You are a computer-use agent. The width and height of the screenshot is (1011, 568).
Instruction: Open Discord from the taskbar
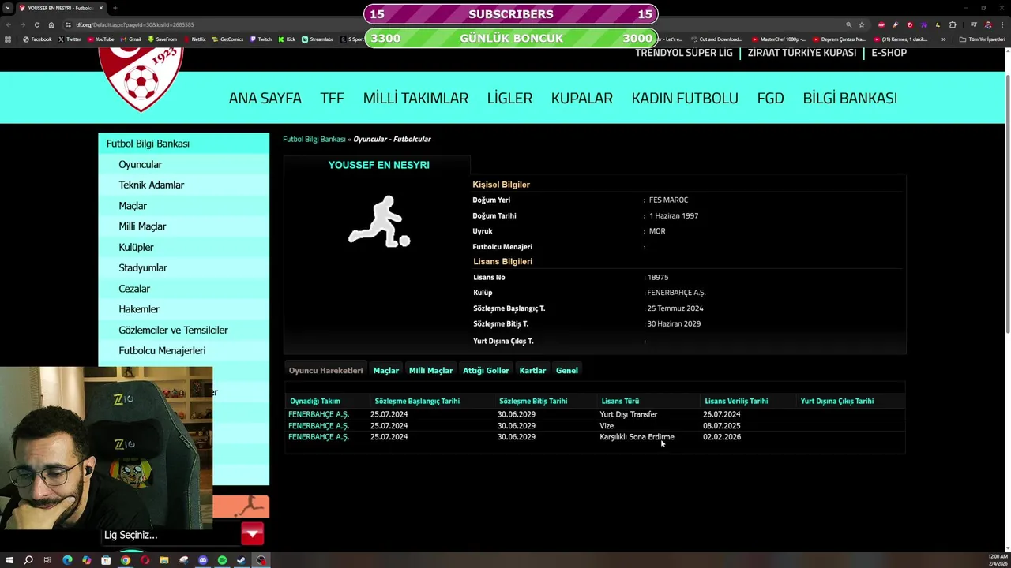tap(203, 560)
